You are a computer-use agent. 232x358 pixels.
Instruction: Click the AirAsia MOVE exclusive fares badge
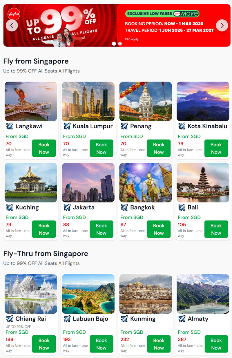tap(162, 14)
